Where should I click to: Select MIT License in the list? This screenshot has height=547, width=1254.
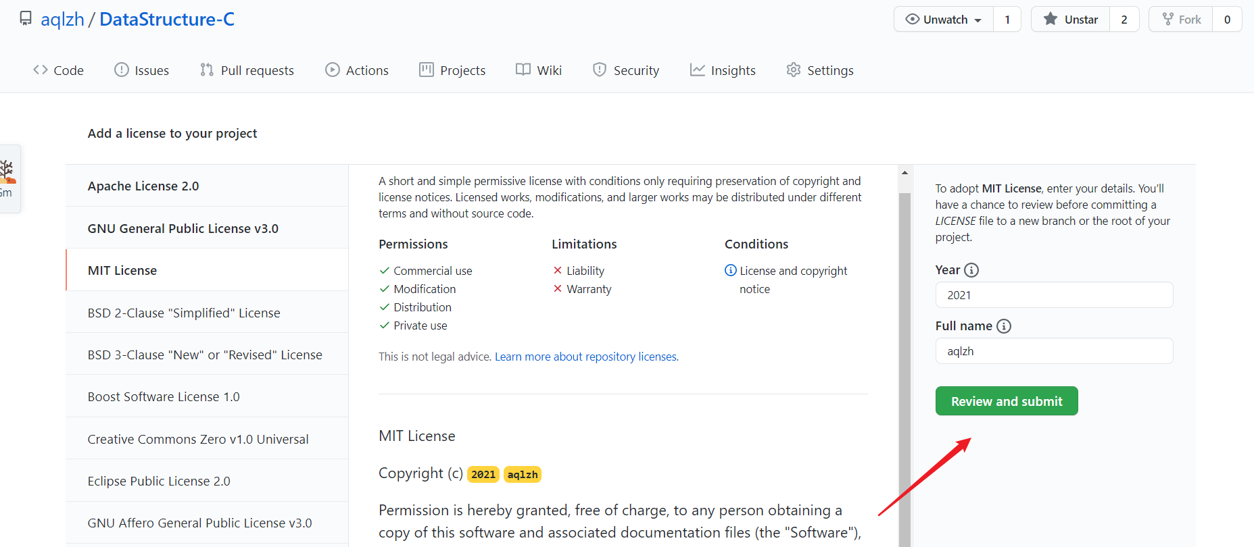click(207, 270)
